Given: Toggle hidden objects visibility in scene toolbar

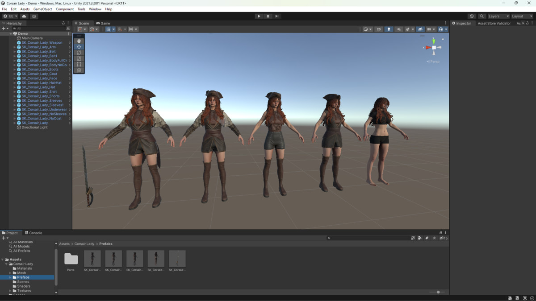Looking at the screenshot, I should click(x=420, y=29).
